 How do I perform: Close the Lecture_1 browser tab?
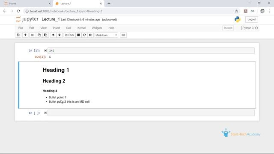101,3
